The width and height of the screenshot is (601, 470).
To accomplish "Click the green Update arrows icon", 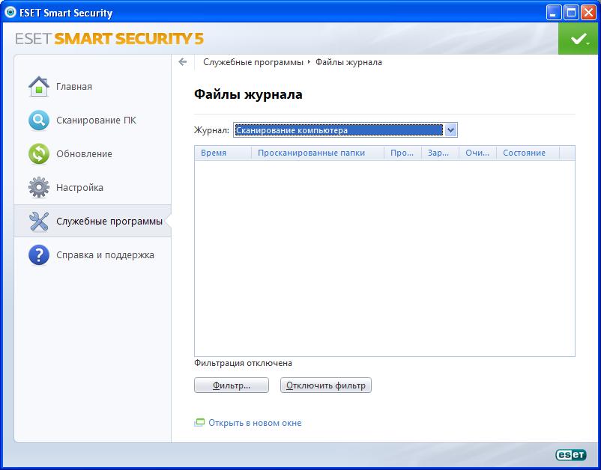I will point(39,154).
